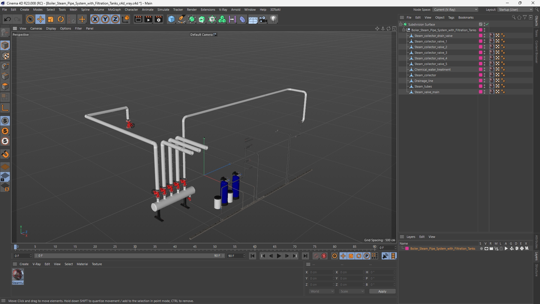Open the World coordinate system dropdown

click(x=322, y=291)
